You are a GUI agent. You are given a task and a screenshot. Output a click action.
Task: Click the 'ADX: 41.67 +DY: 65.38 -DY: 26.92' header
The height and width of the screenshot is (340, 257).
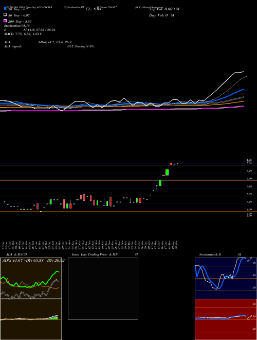click(x=33, y=261)
